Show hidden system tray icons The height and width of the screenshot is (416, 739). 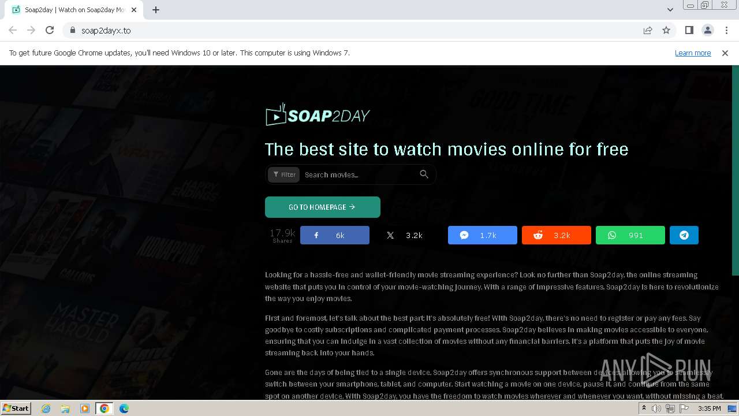(644, 408)
